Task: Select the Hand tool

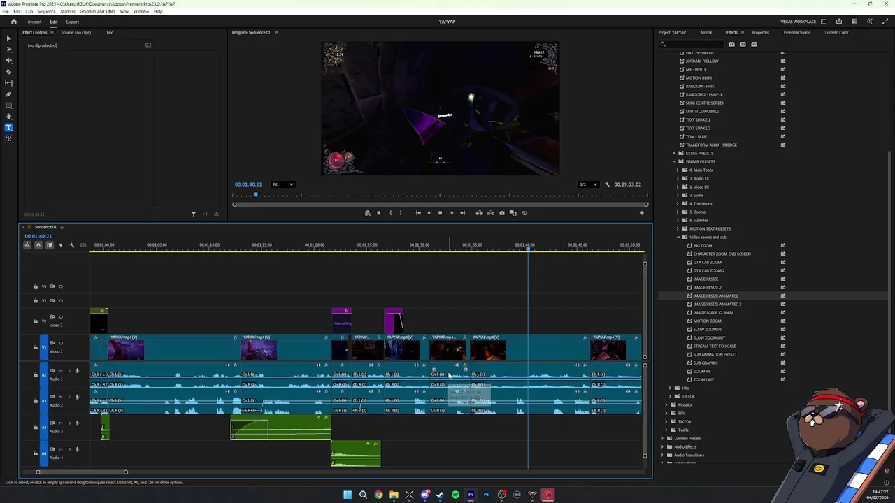Action: point(8,116)
